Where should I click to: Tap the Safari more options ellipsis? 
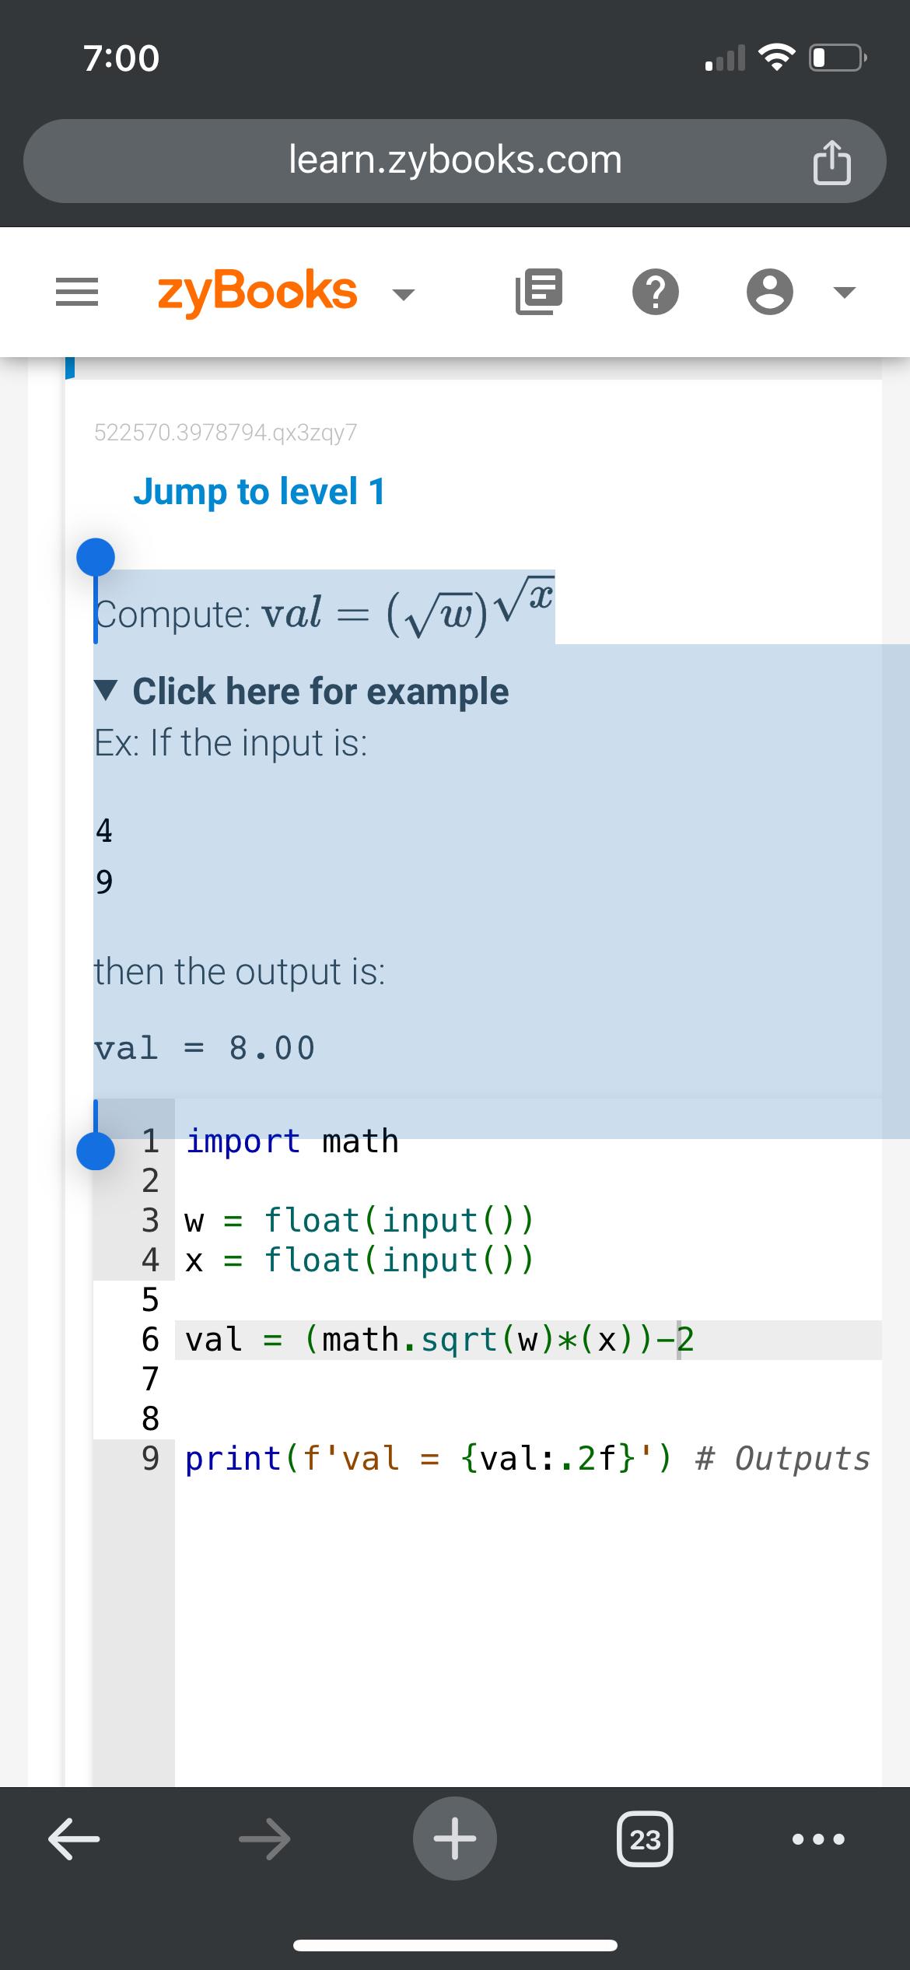coord(816,1838)
